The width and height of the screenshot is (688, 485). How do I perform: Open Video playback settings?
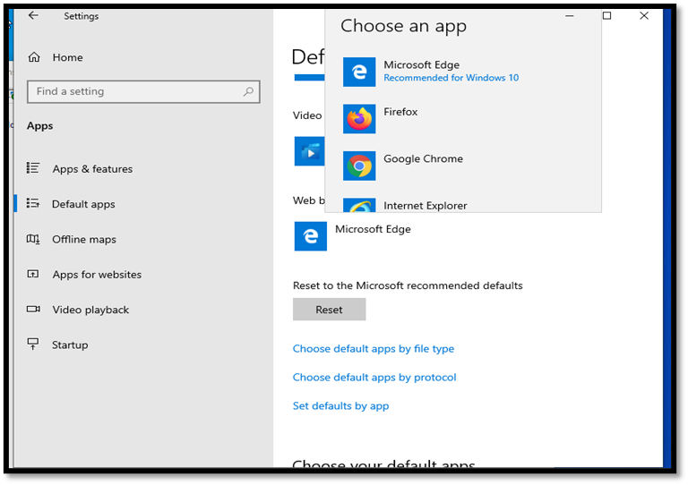[x=90, y=310]
